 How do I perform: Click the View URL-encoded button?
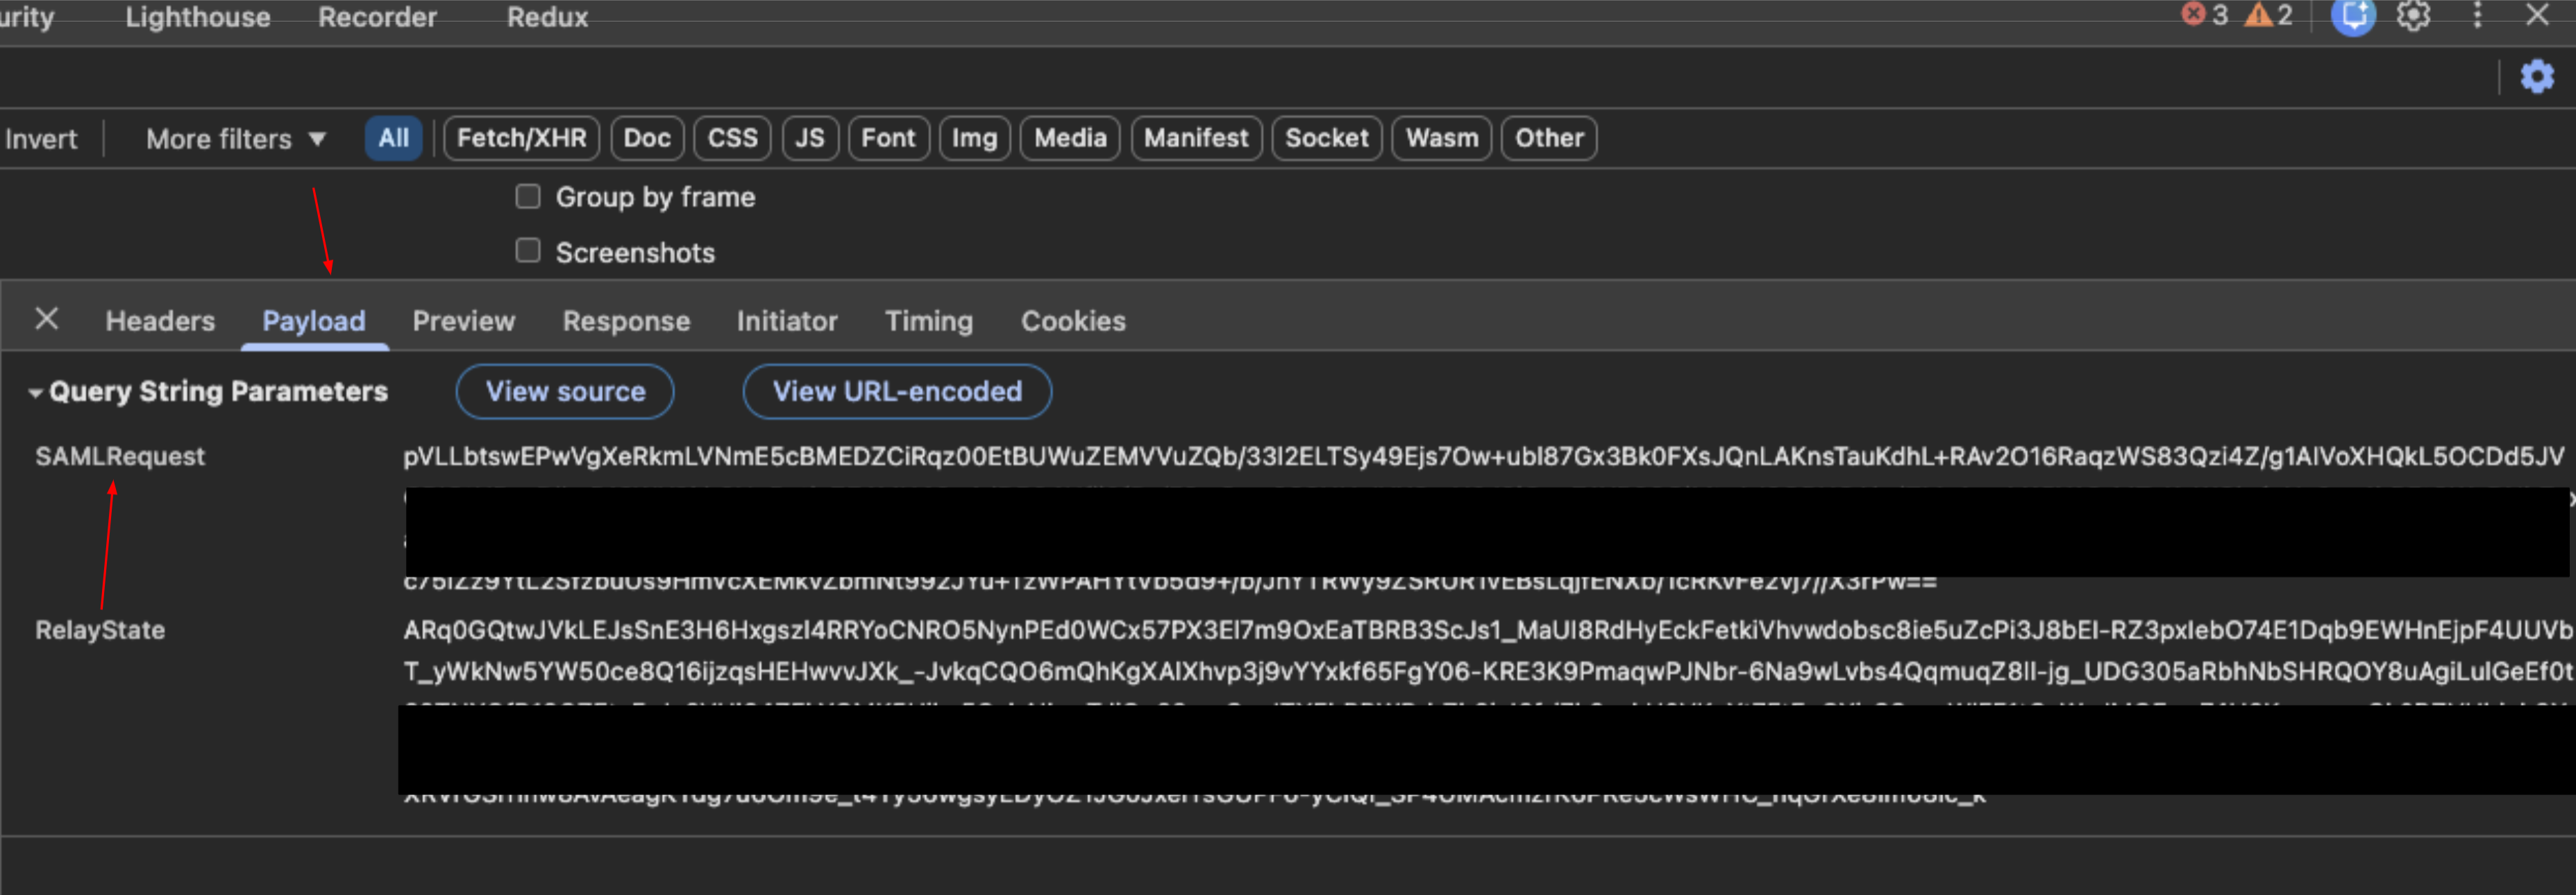click(x=897, y=391)
